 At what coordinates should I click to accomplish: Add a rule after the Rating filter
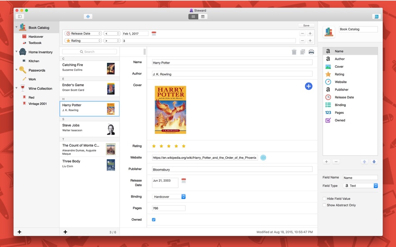(310, 41)
